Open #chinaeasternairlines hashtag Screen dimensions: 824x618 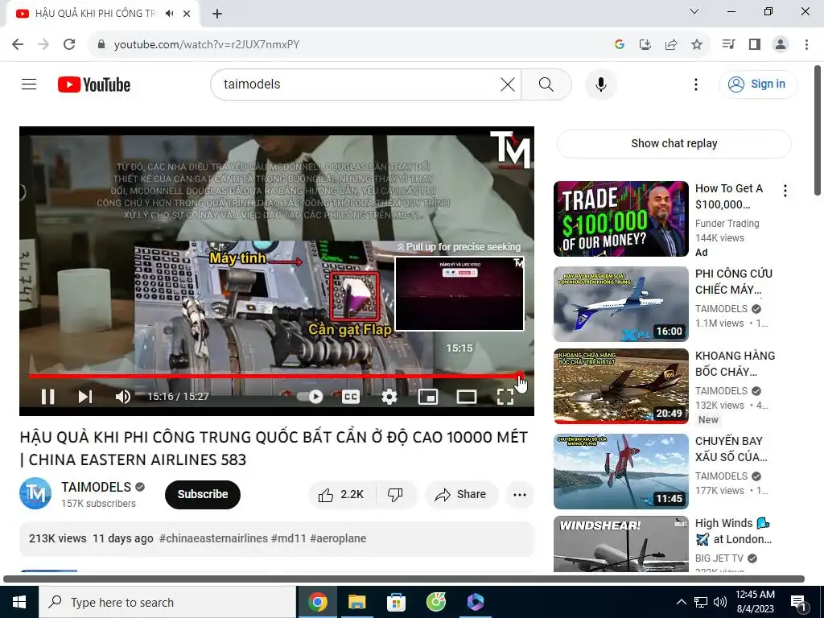[213, 538]
